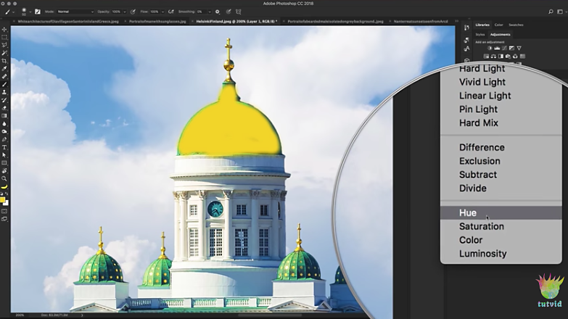Choose Vivid Light blend mode
568x319 pixels.
(x=501, y=82)
